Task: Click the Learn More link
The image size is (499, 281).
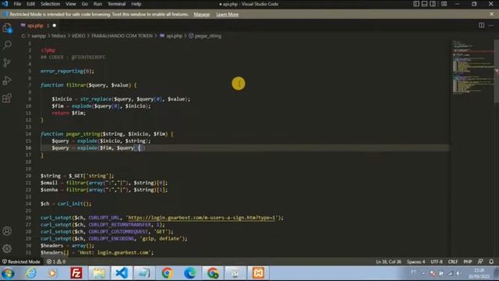Action: coord(227,14)
